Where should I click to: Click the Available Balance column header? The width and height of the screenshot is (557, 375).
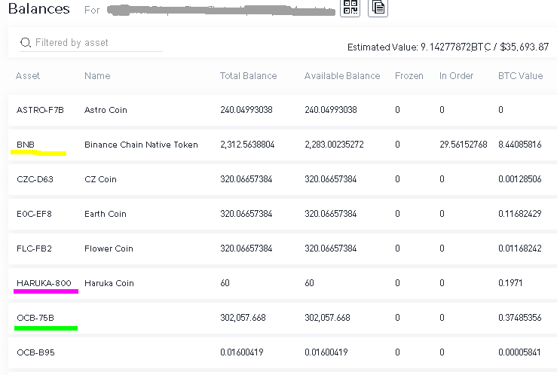(341, 76)
